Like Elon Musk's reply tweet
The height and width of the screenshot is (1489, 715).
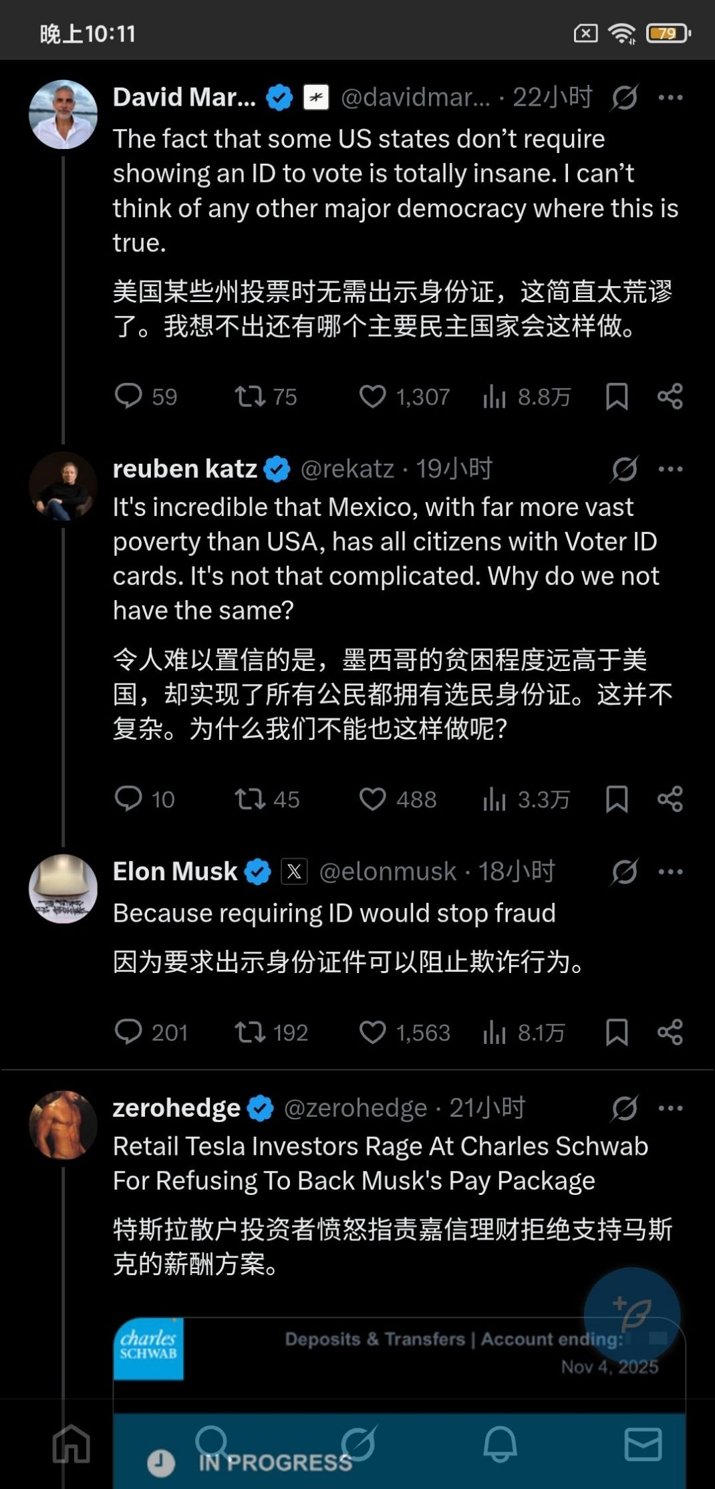pyautogui.click(x=372, y=1032)
